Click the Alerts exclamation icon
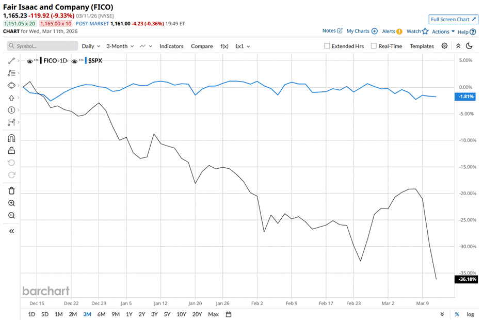Image resolution: width=483 pixels, height=320 pixels. pyautogui.click(x=399, y=31)
